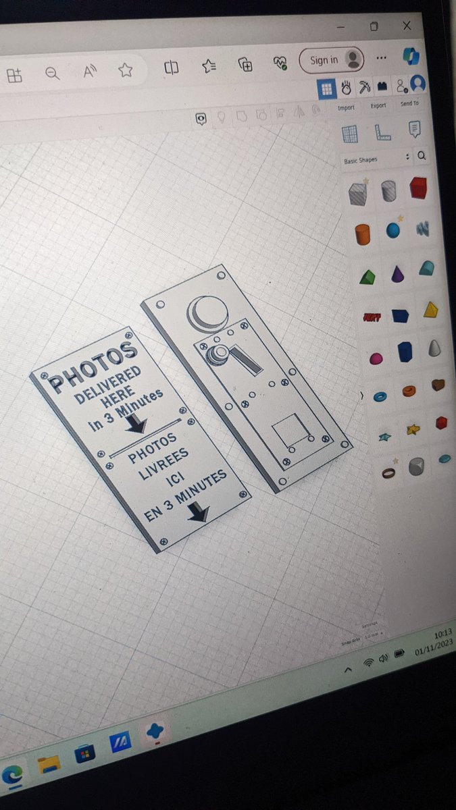Add this page to favorites star
This screenshot has width=456, height=810.
(x=125, y=70)
